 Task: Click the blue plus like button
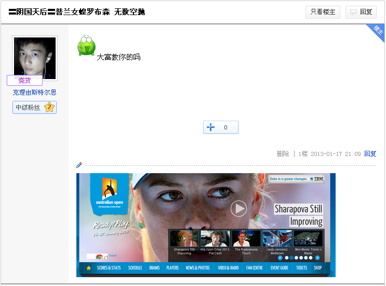pyautogui.click(x=221, y=127)
